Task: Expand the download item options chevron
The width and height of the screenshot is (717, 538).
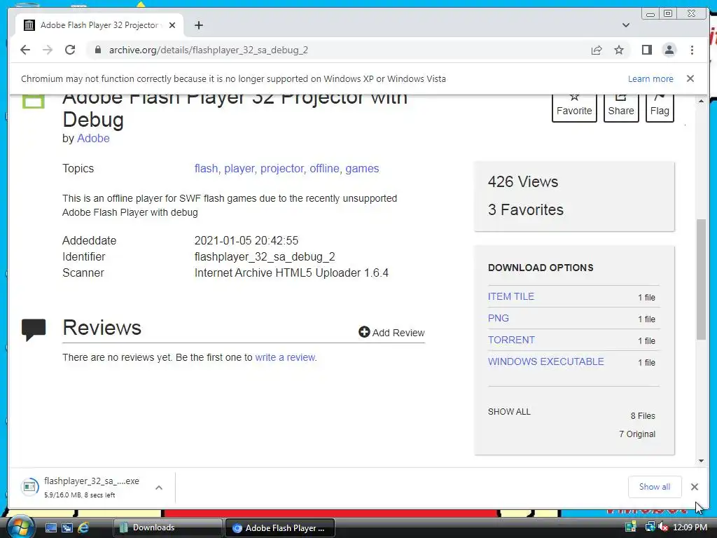Action: (x=159, y=488)
